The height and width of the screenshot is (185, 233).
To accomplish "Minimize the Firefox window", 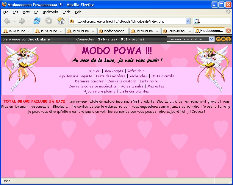I will [x=214, y=4].
